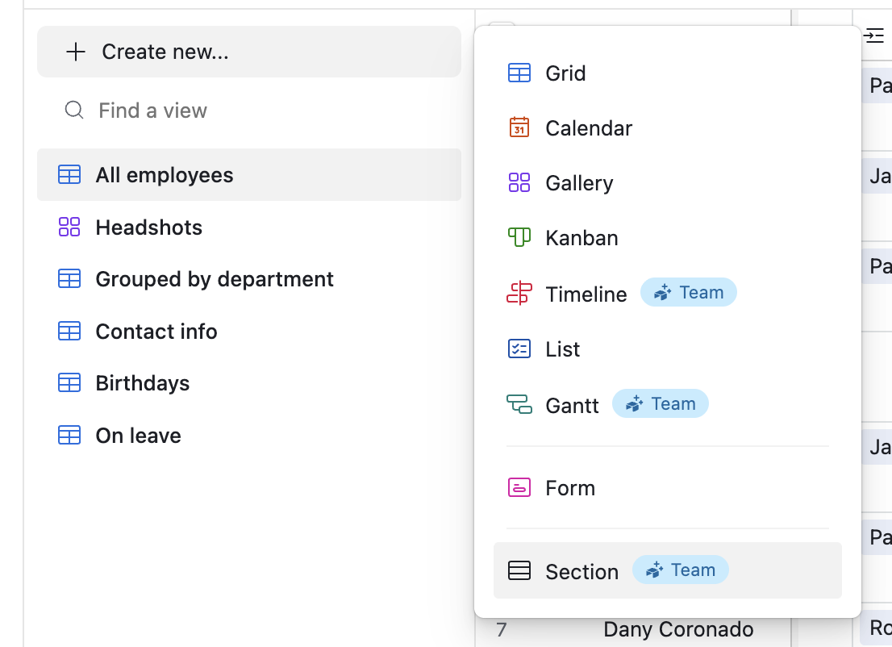
Task: Click the pink Form icon
Action: [x=519, y=487]
